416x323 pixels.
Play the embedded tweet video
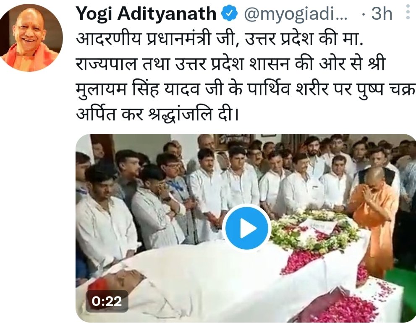pyautogui.click(x=247, y=228)
